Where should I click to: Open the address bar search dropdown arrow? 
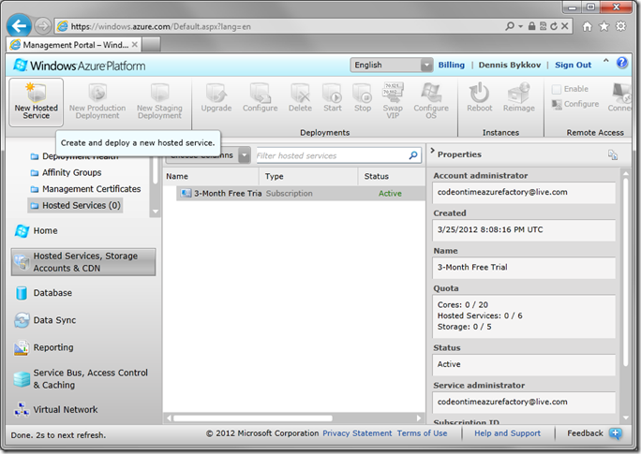coord(520,26)
